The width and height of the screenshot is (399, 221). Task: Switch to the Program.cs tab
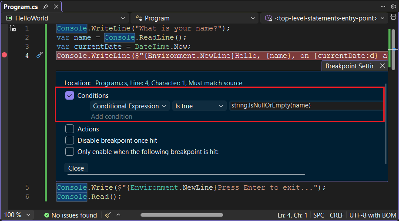(21, 7)
